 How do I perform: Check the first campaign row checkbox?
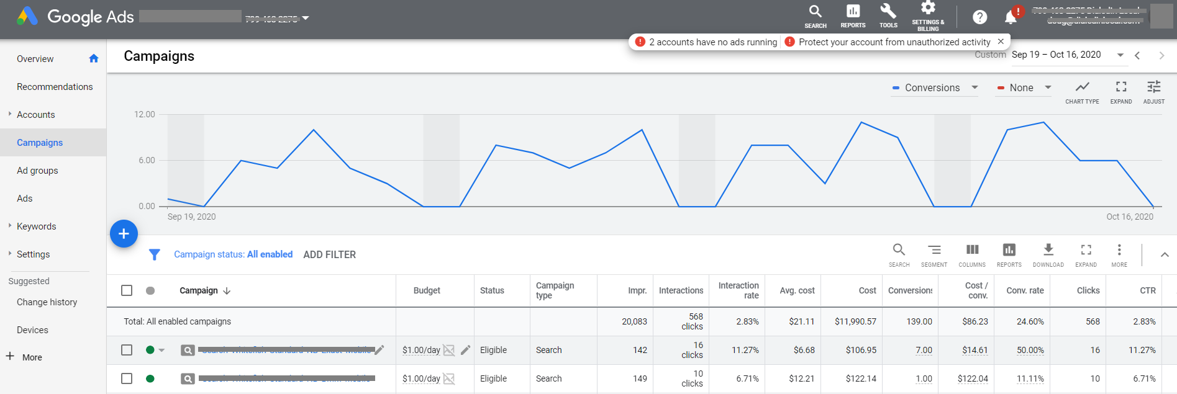[127, 350]
